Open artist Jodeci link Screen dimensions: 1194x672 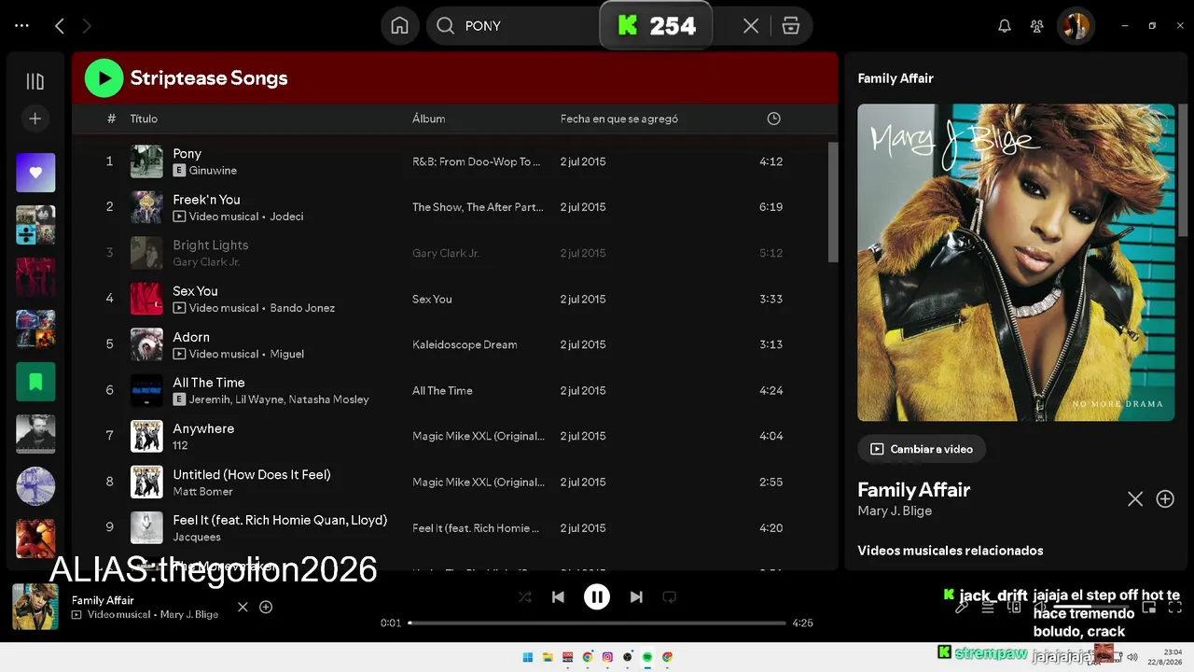point(286,217)
